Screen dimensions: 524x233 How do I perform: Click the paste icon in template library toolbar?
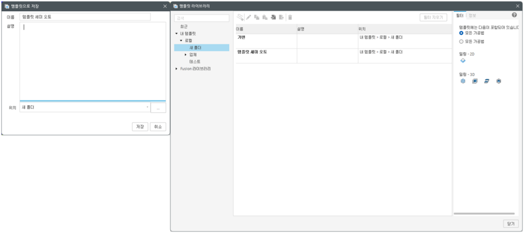265,17
